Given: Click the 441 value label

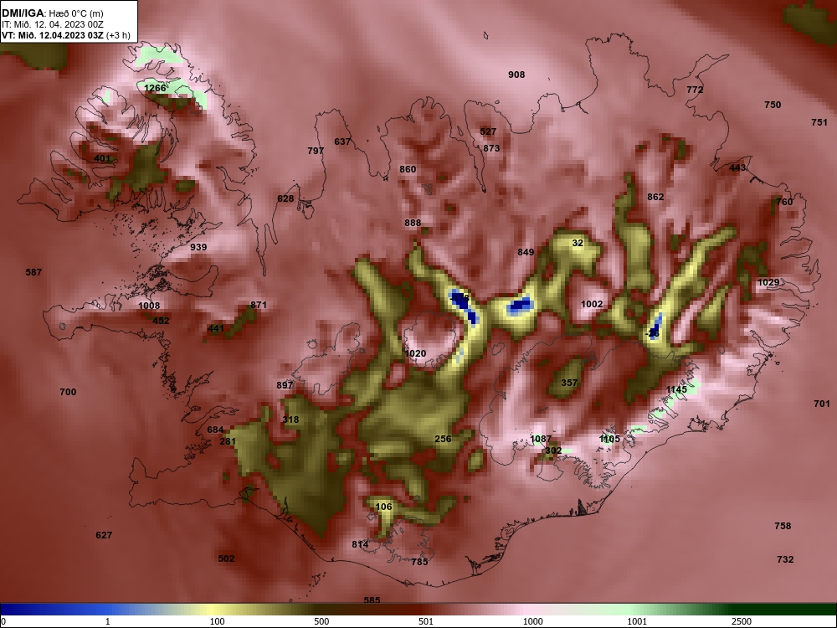Looking at the screenshot, I should click(x=216, y=328).
